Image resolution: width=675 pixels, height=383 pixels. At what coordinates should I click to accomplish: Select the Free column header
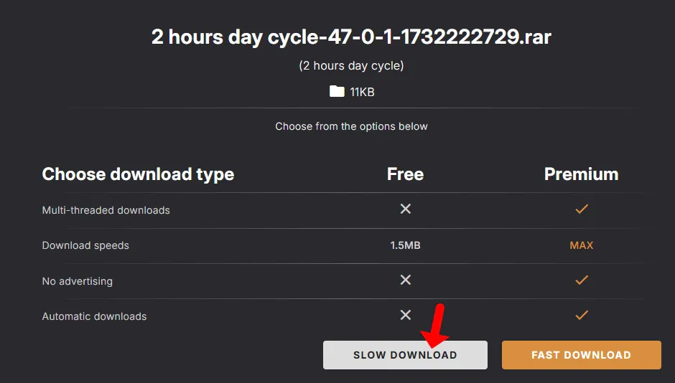405,174
